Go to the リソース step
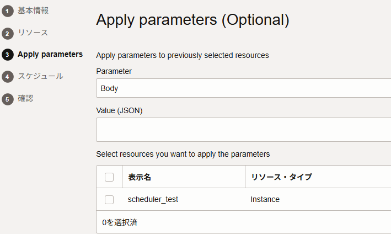Image resolution: width=391 pixels, height=234 pixels. click(x=33, y=33)
